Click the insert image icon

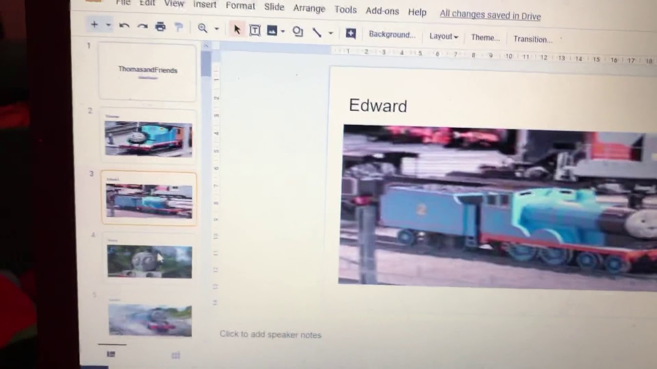tap(272, 31)
